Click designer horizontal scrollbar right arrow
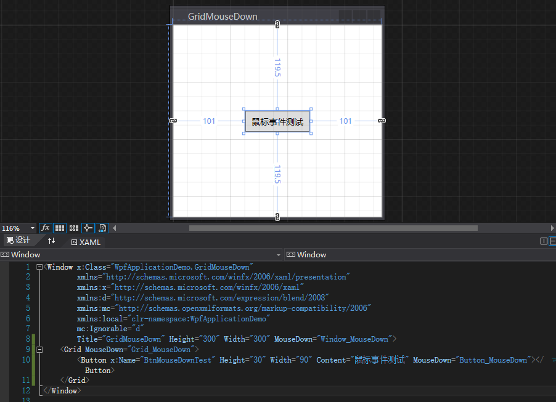Screen dimensions: 556x402 click(x=552, y=228)
